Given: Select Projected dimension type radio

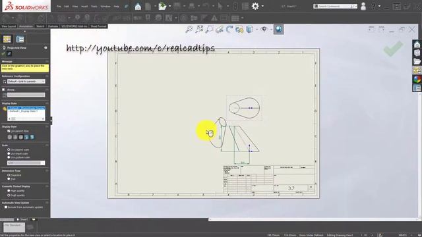Looking at the screenshot, I should point(9,175).
